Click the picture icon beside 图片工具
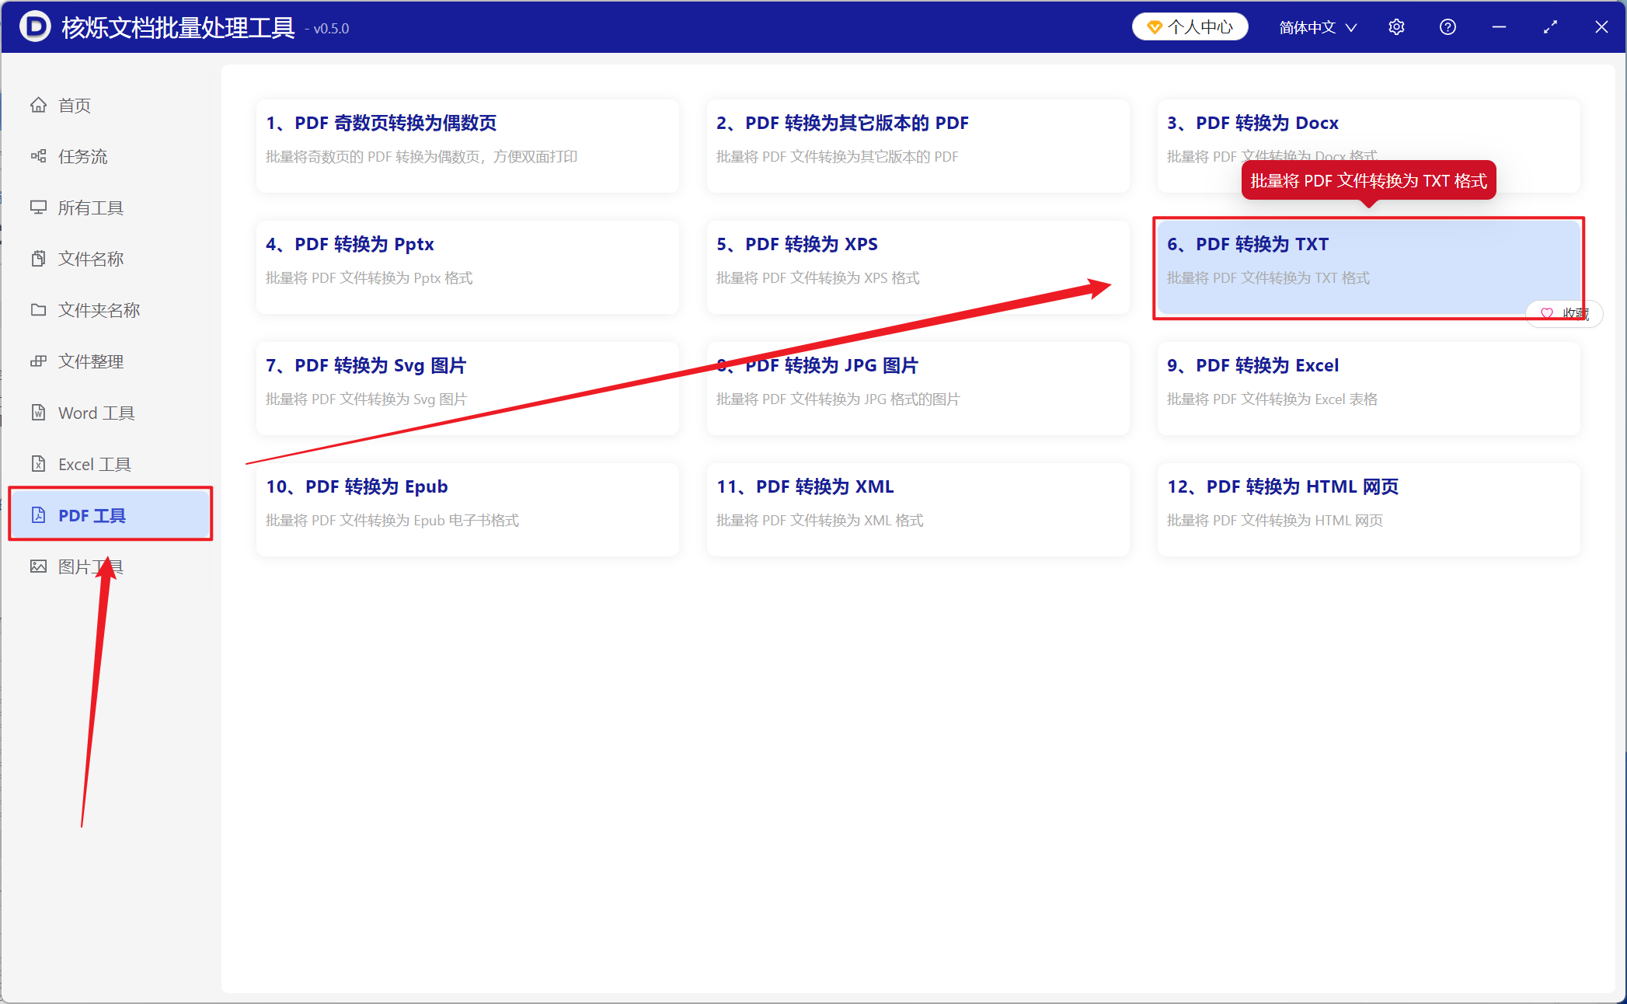This screenshot has height=1004, width=1627. click(x=38, y=566)
